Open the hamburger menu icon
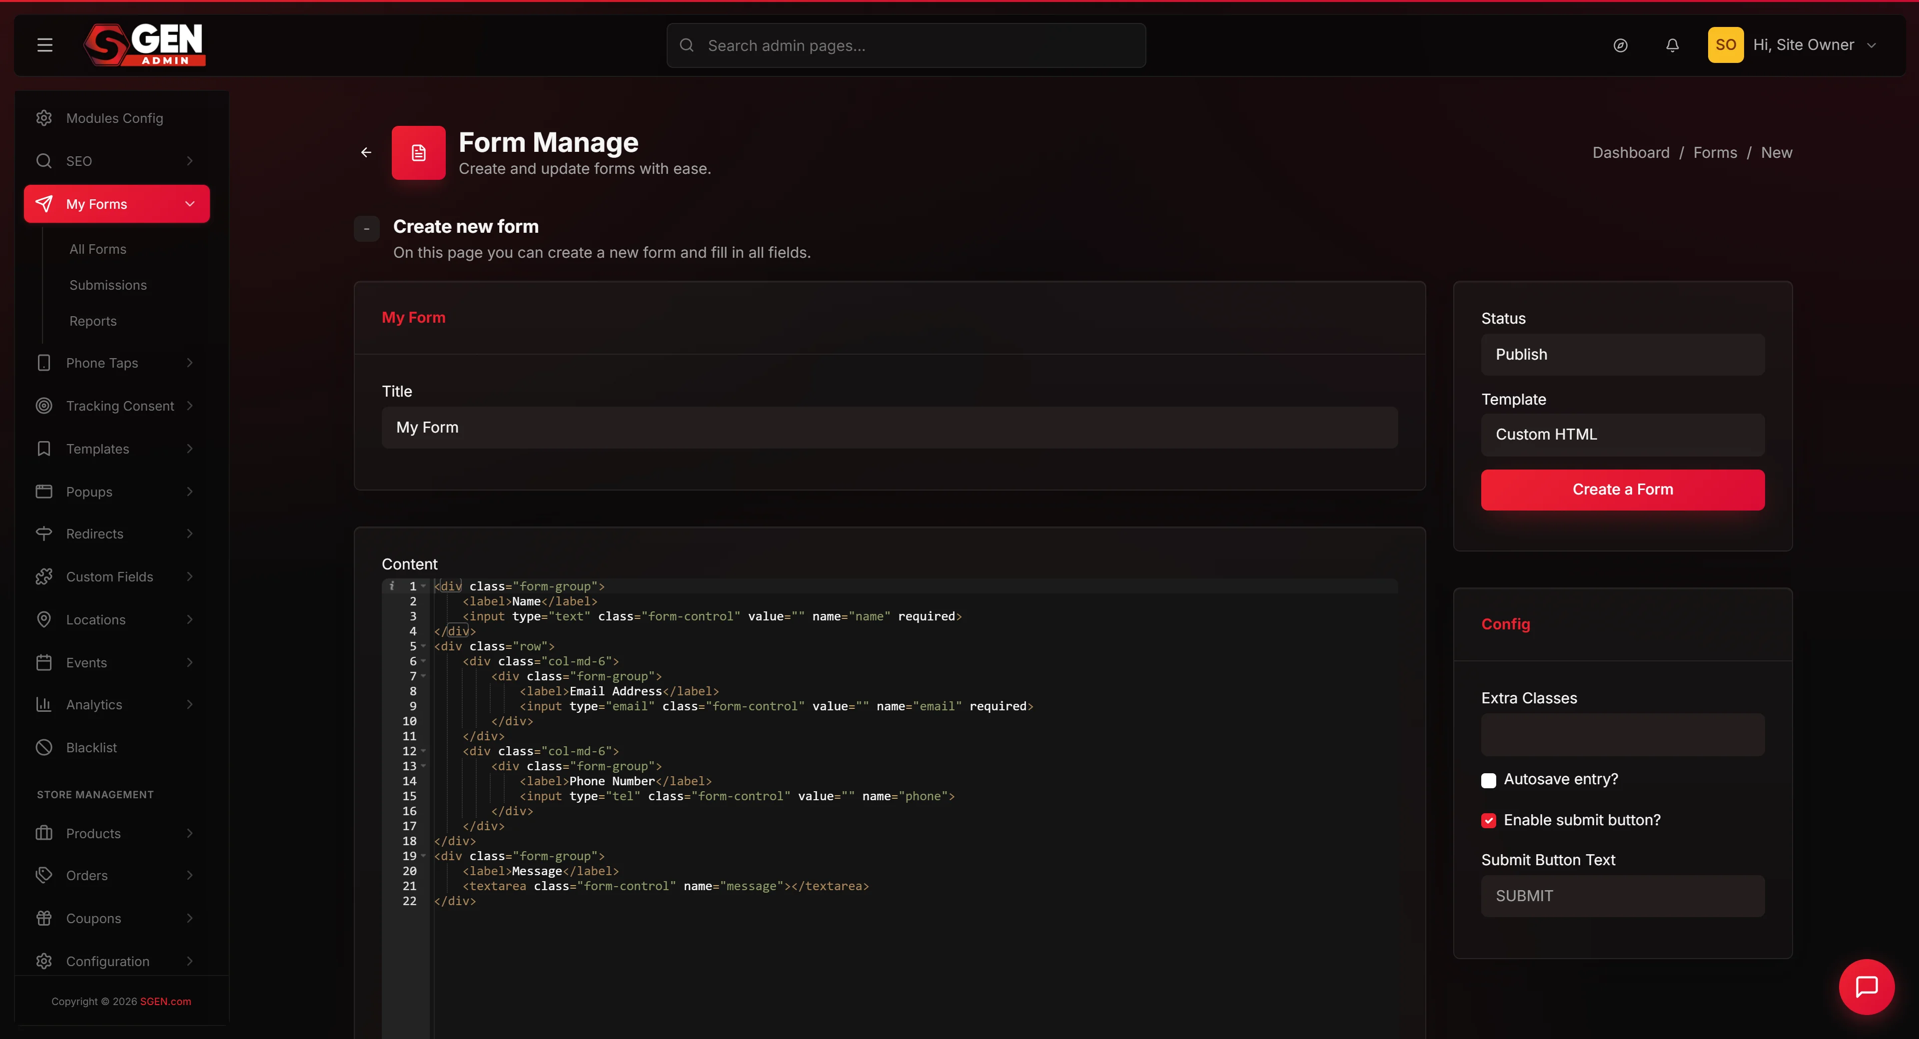Image resolution: width=1919 pixels, height=1039 pixels. pos(44,45)
